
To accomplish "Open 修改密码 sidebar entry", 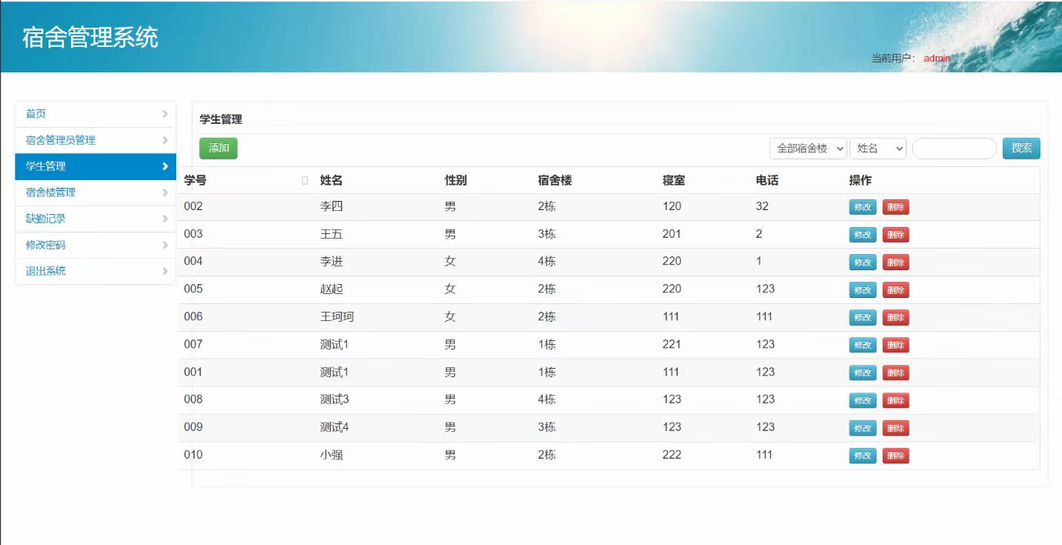I will 95,245.
